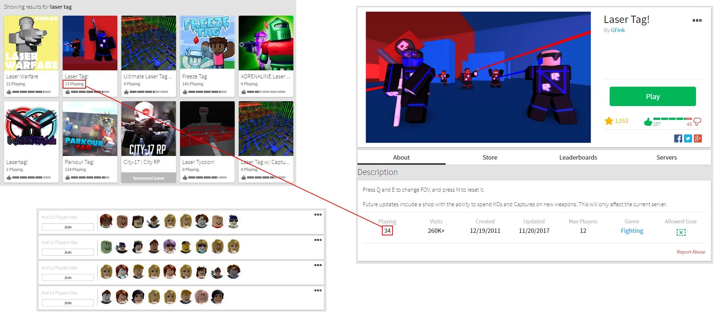Switch to the Store tab
The width and height of the screenshot is (715, 313).
pyautogui.click(x=490, y=157)
